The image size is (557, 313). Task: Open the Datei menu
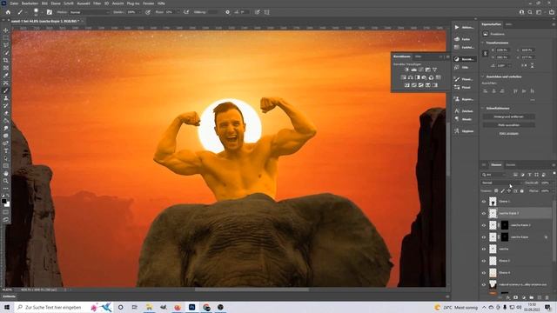pos(14,3)
